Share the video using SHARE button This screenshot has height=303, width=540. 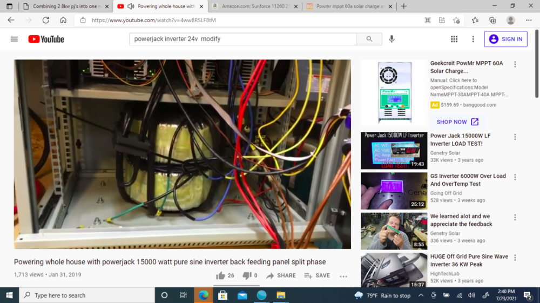[x=281, y=275]
